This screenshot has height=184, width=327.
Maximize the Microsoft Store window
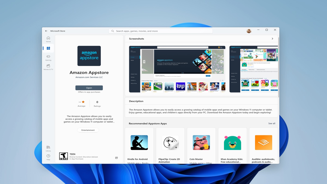click(267, 30)
